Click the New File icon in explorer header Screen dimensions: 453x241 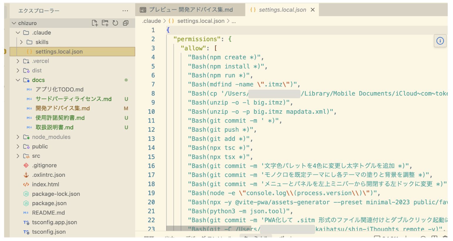[x=94, y=23]
